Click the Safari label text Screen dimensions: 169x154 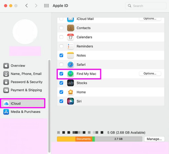point(81,65)
